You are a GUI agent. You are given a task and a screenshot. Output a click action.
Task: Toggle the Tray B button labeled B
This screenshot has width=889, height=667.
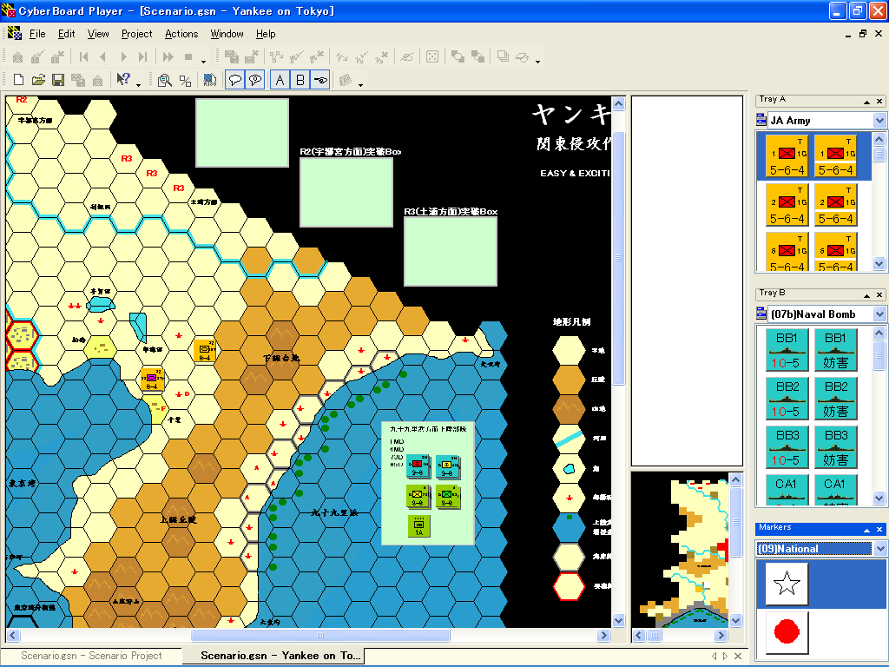coord(300,80)
